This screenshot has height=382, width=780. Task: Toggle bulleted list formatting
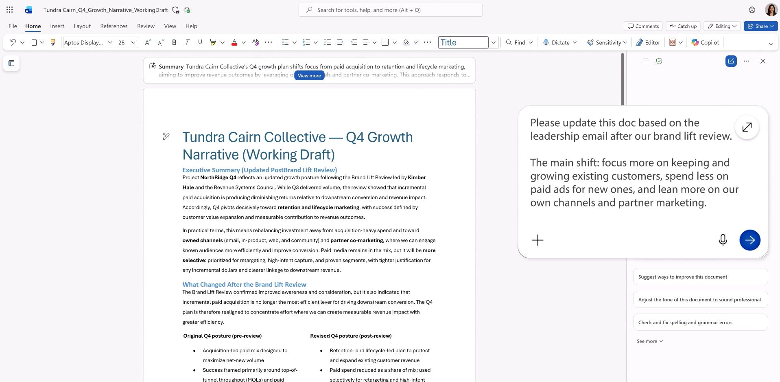[x=285, y=42]
